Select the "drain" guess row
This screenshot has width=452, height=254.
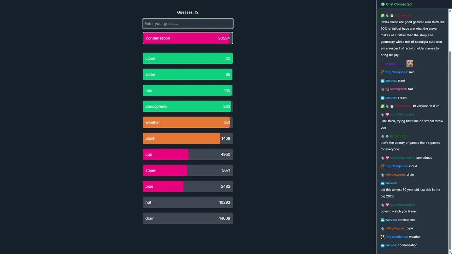click(x=188, y=218)
